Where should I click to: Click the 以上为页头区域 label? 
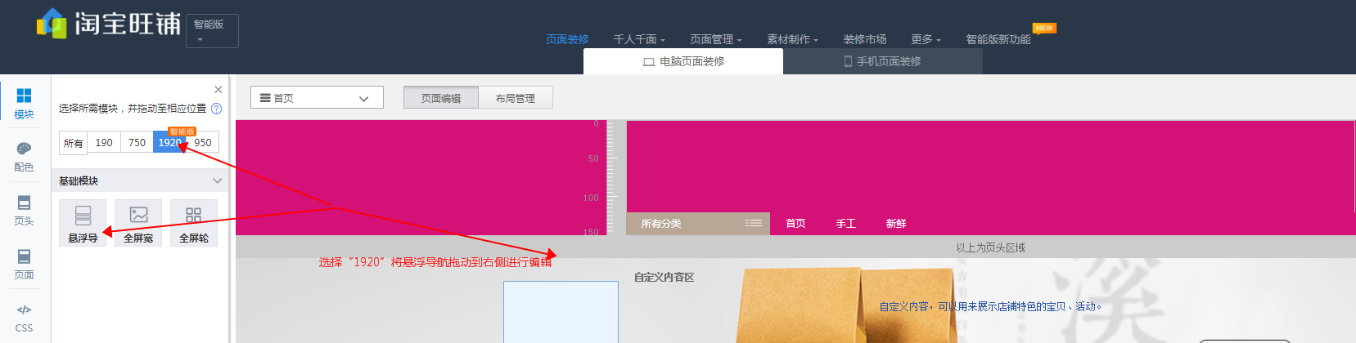991,247
